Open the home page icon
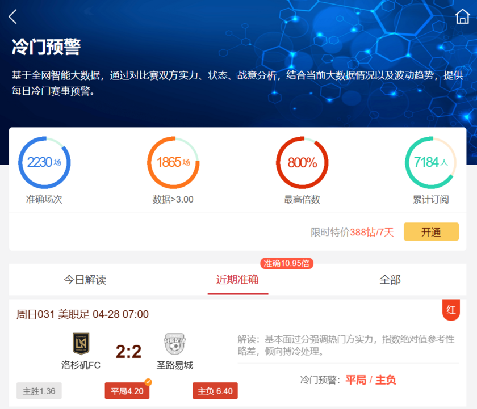Viewport: 477px width, 409px height. [462, 16]
